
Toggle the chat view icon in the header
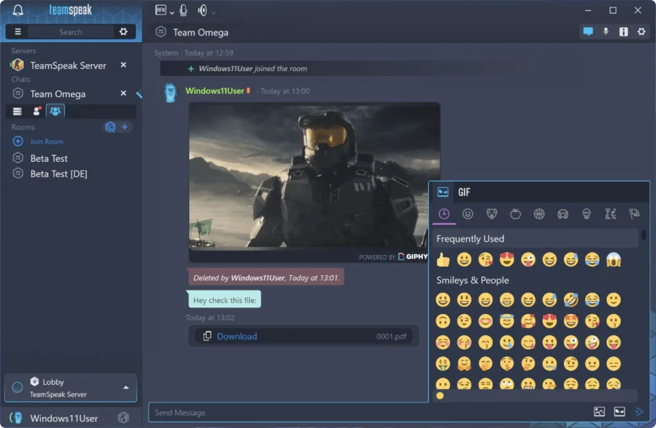click(x=588, y=32)
